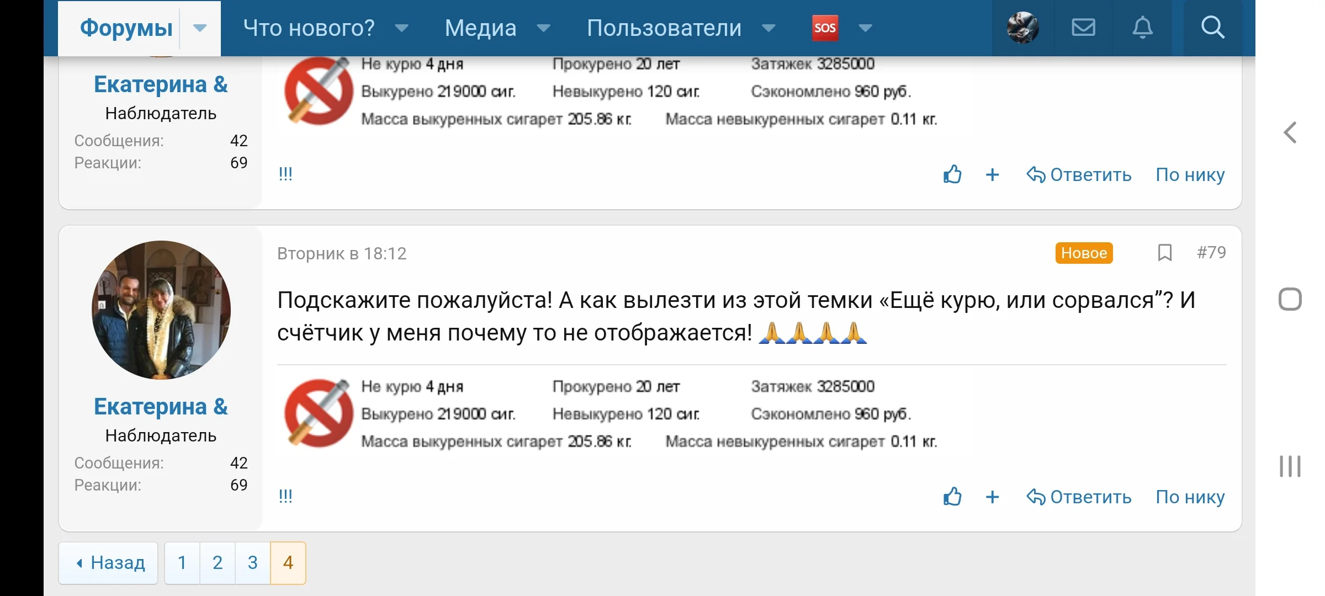
Task: Click the user avatar in header
Action: tap(1022, 28)
